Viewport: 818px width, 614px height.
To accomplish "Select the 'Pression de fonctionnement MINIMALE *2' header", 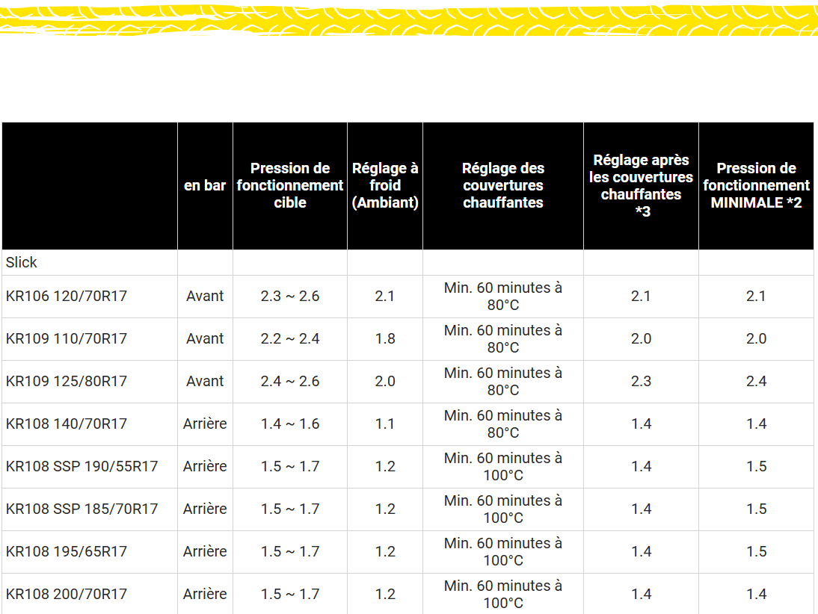I will pos(756,185).
